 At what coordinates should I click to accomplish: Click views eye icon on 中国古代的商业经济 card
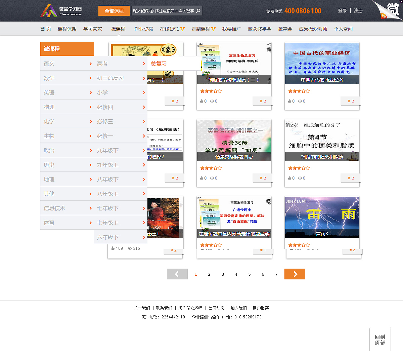[x=300, y=101]
